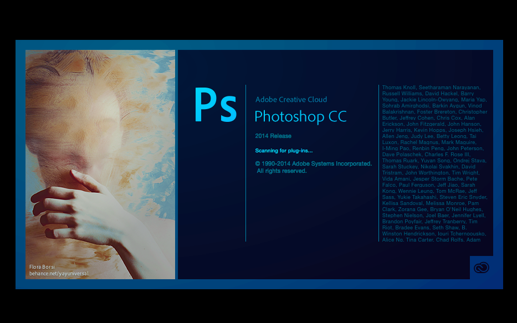Click the credits line starting Kellisa Sandoval

point(431,203)
